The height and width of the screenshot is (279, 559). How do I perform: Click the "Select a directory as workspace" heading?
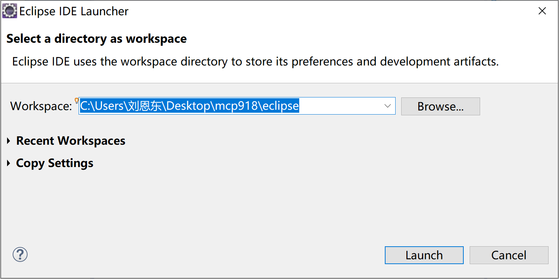[x=96, y=39]
